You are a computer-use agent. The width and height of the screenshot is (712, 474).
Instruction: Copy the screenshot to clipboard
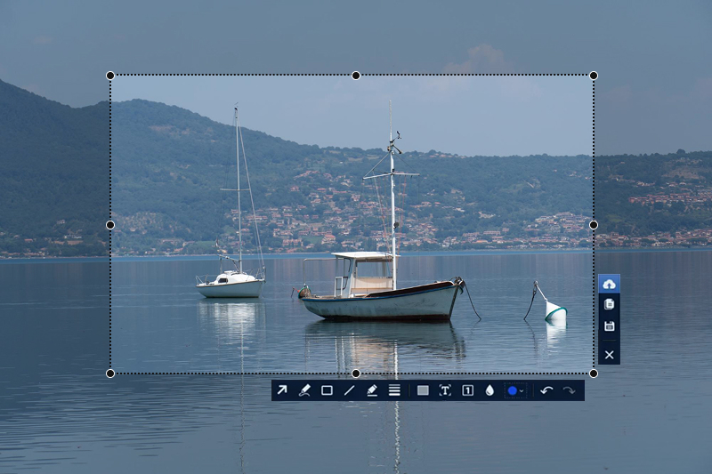click(x=609, y=304)
